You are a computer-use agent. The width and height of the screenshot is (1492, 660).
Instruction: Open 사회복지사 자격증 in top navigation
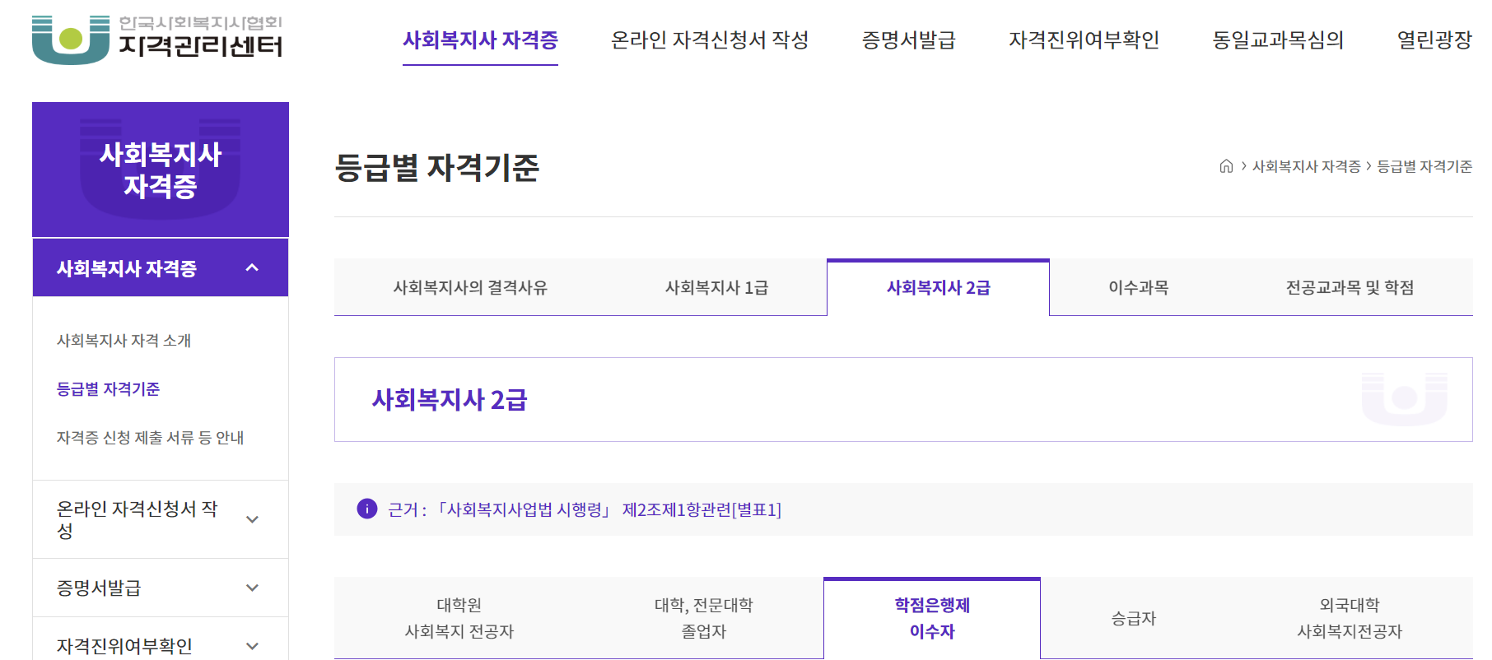click(480, 40)
